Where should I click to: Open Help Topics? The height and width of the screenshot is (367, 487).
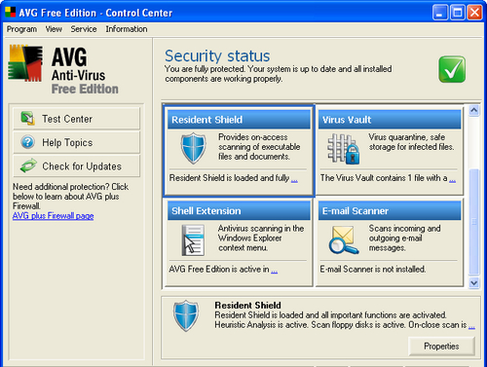click(77, 142)
